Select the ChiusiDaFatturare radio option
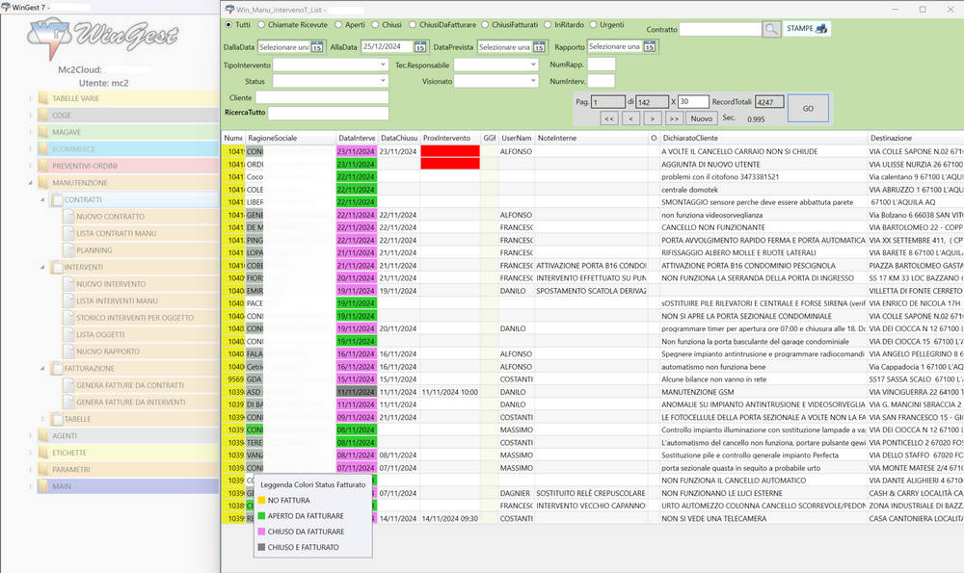 (413, 24)
